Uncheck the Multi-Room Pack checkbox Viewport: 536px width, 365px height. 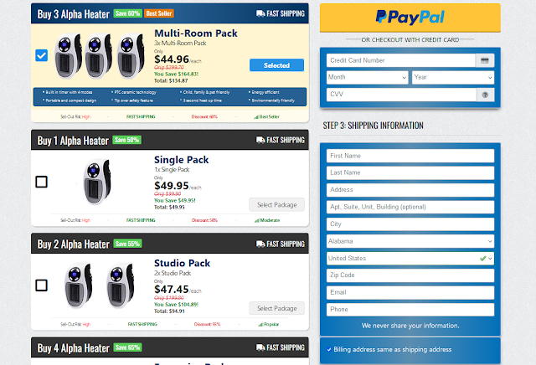[x=41, y=55]
